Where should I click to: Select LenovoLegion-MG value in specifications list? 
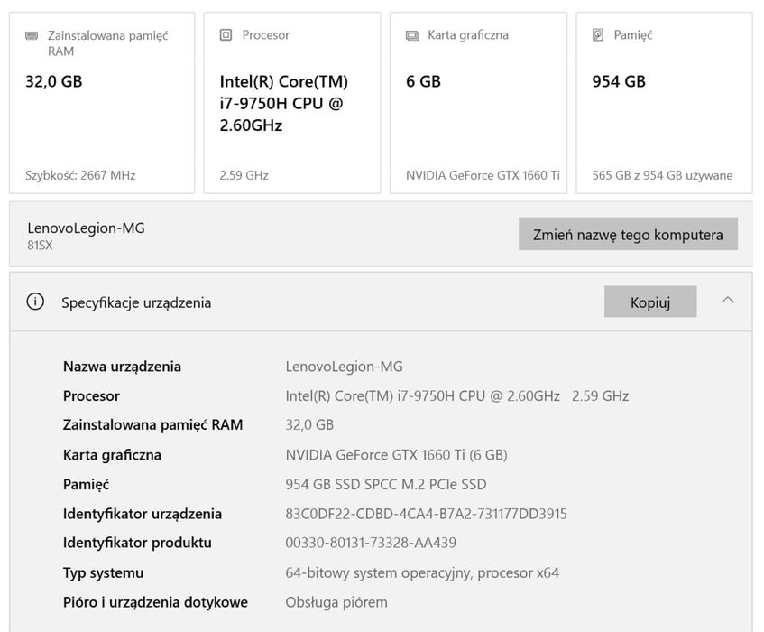[x=344, y=367]
